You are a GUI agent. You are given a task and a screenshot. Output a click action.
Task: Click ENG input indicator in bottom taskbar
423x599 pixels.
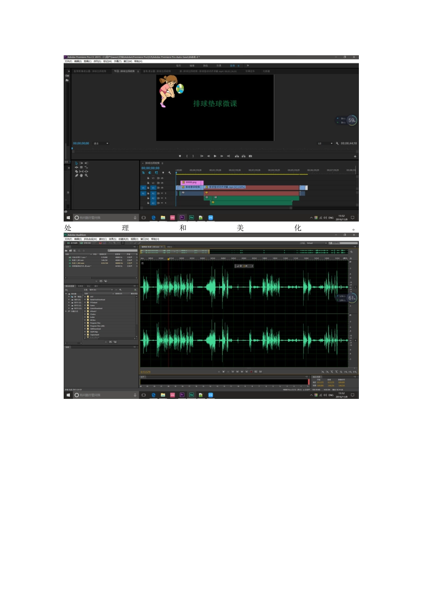click(331, 395)
